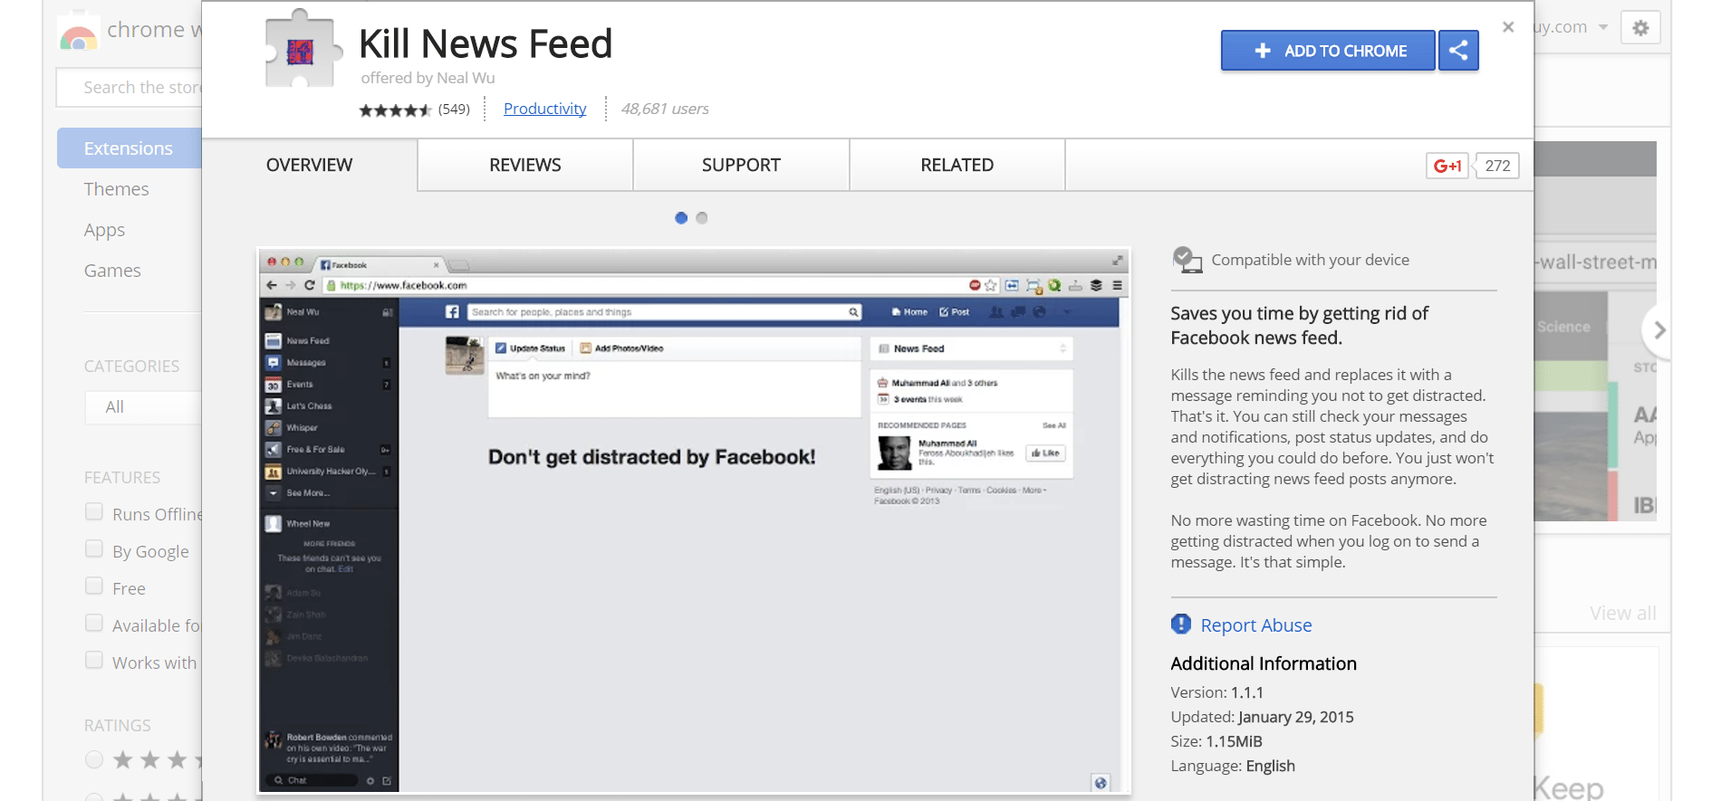Click Report Abuse link
The height and width of the screenshot is (801, 1721).
(1255, 625)
